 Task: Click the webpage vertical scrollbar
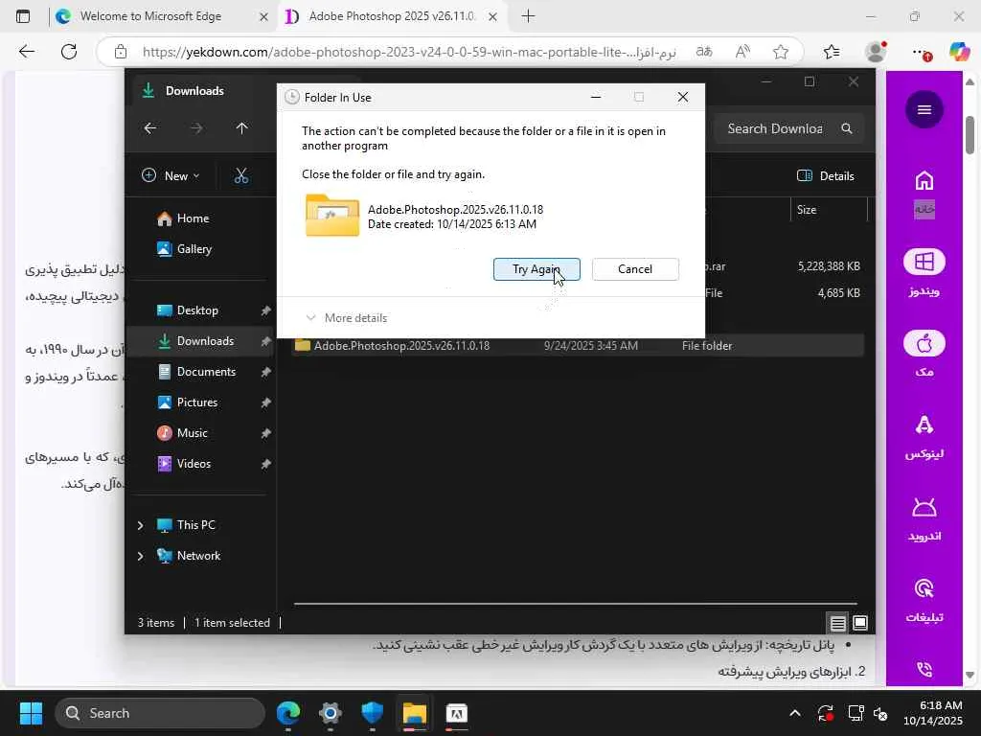[970, 135]
